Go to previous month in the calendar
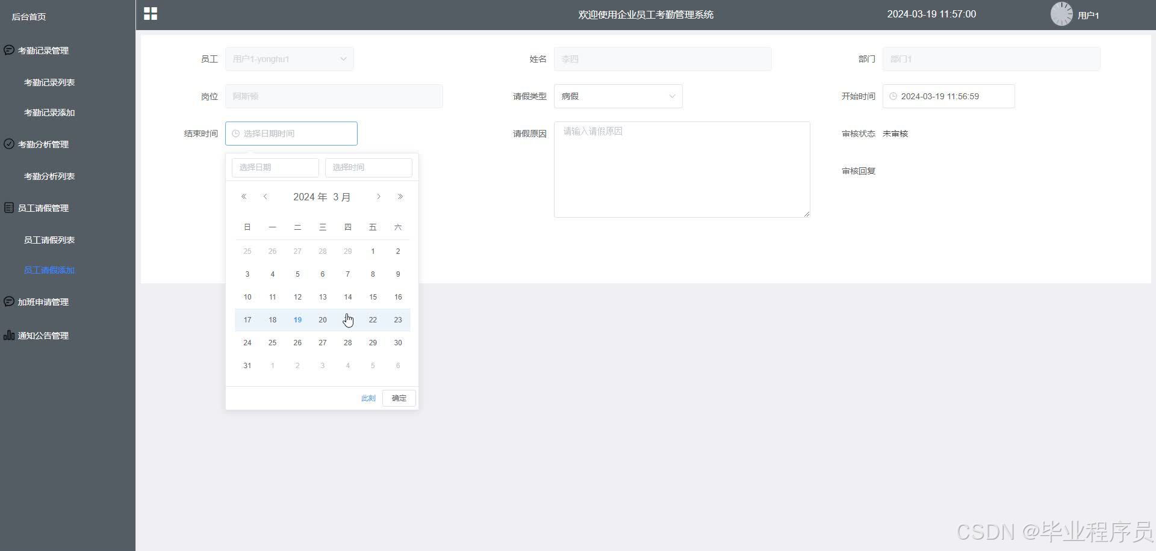This screenshot has height=551, width=1156. (x=265, y=197)
